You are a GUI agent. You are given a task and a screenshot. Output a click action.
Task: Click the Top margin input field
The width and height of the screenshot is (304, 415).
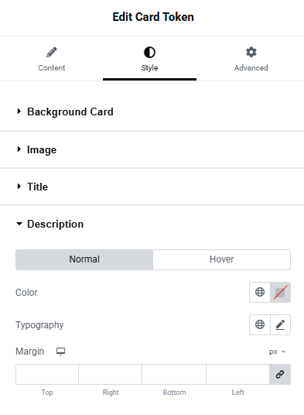pos(47,374)
